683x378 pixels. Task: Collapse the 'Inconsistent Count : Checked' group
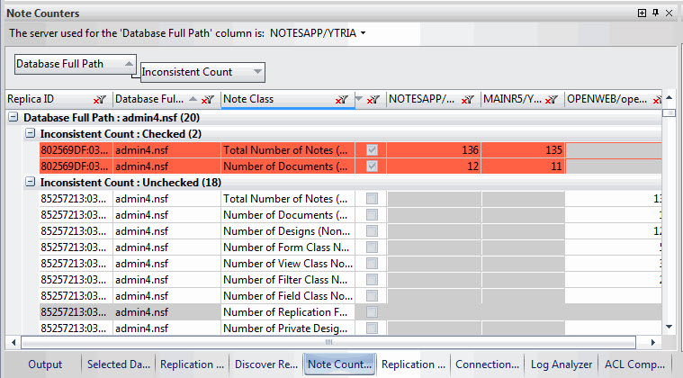[x=31, y=133]
